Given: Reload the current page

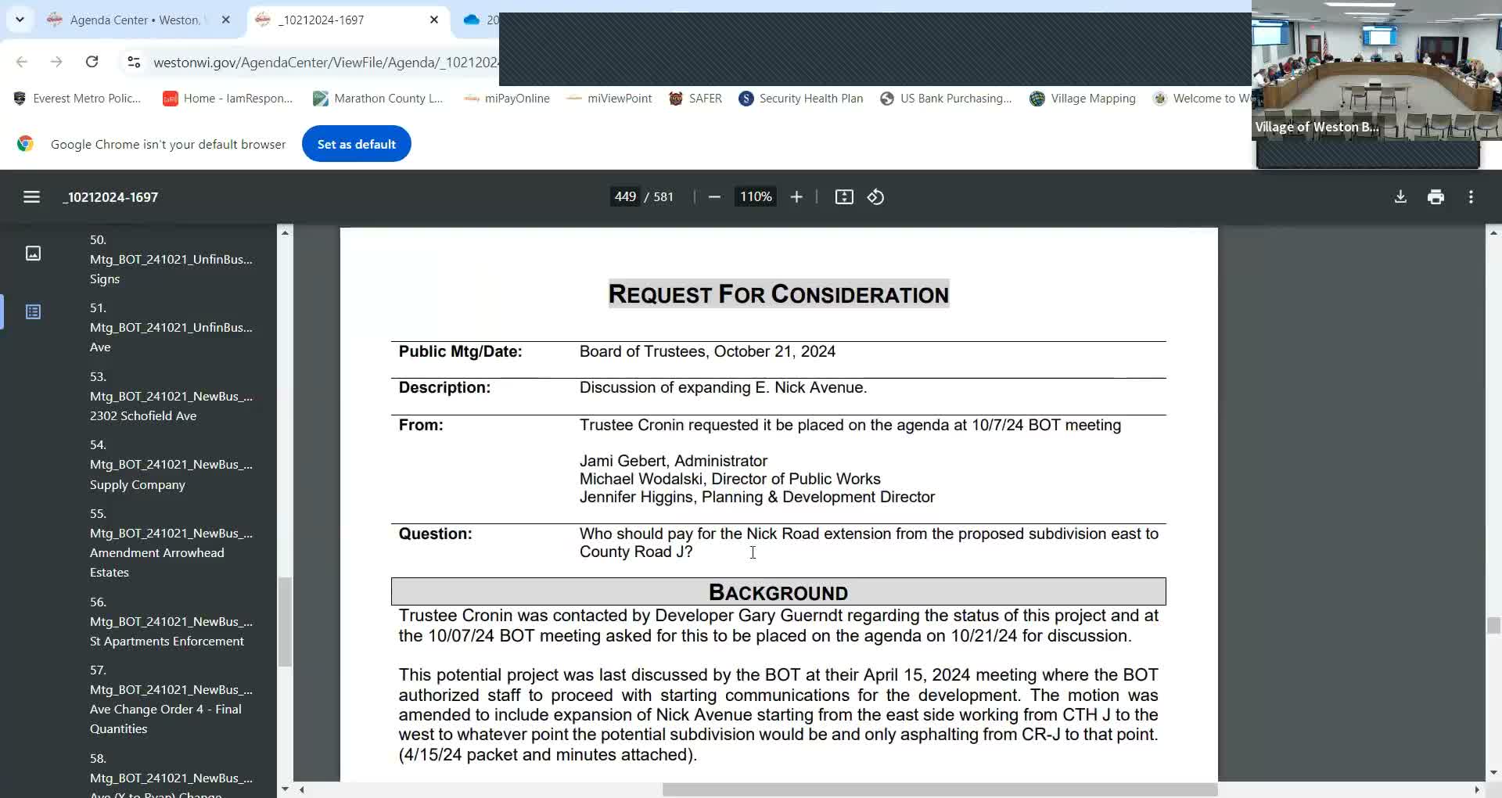Looking at the screenshot, I should click(x=92, y=62).
